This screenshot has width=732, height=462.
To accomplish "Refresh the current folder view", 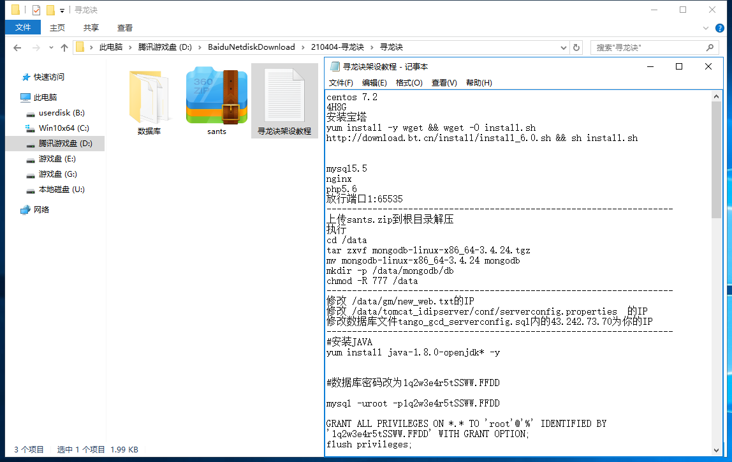I will (x=576, y=48).
